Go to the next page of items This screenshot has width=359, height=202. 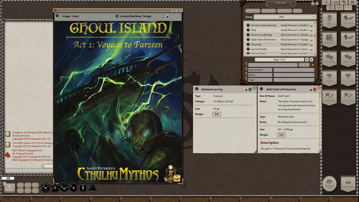click(307, 59)
